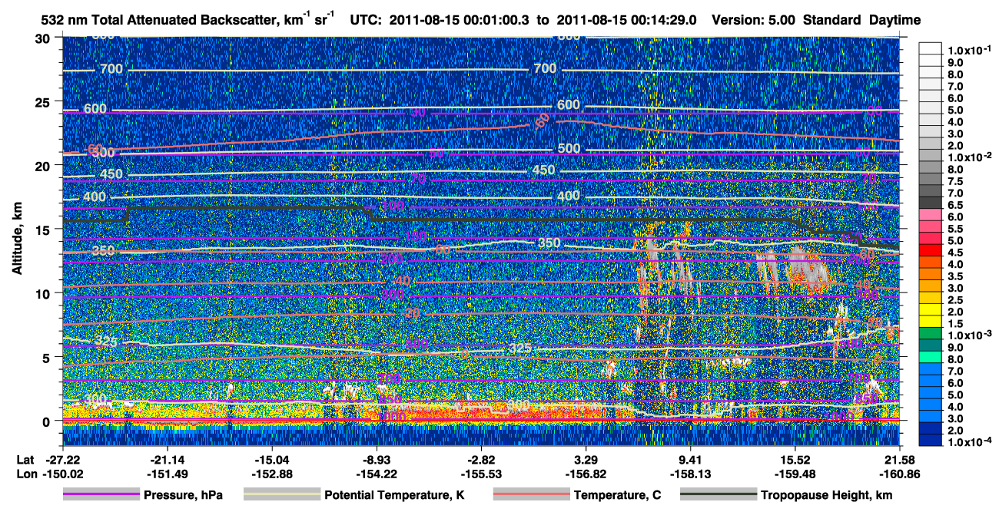Click the longitude value '-156.82'

click(x=586, y=474)
